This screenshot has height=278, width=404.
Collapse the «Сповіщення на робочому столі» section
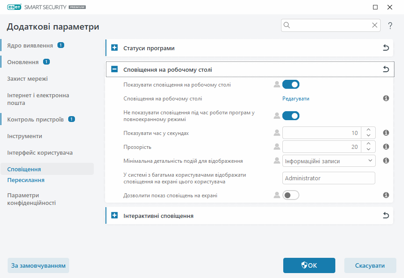coord(114,69)
